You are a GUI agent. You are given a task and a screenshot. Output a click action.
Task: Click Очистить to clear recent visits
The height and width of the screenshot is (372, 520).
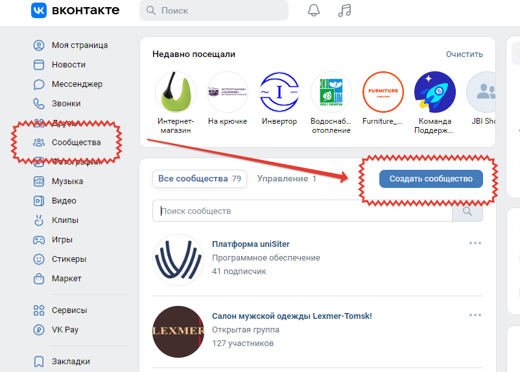pos(464,54)
